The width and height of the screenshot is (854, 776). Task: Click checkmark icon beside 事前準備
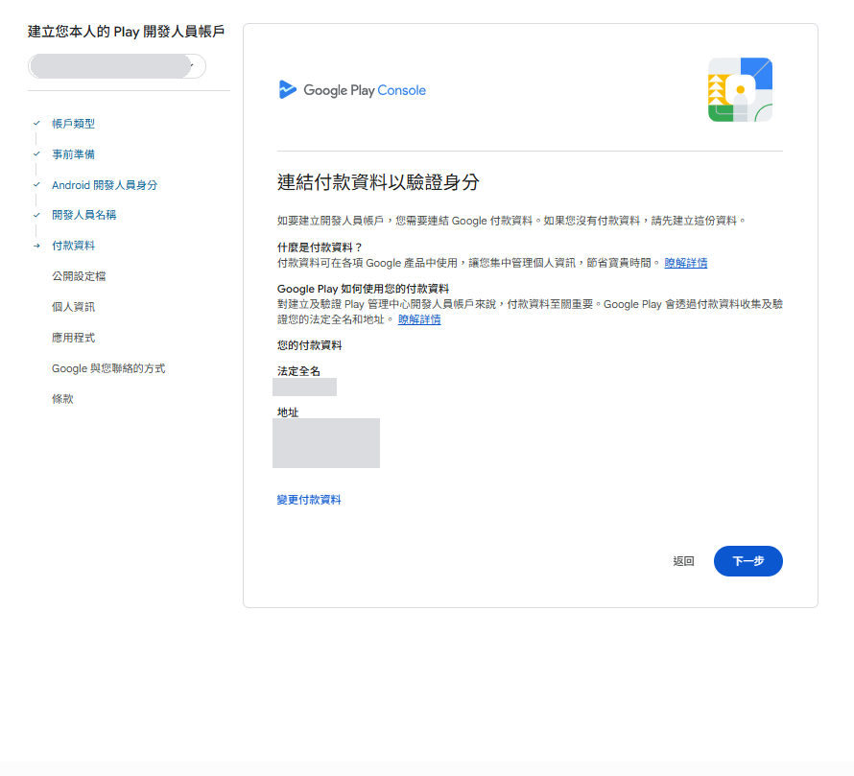36,153
